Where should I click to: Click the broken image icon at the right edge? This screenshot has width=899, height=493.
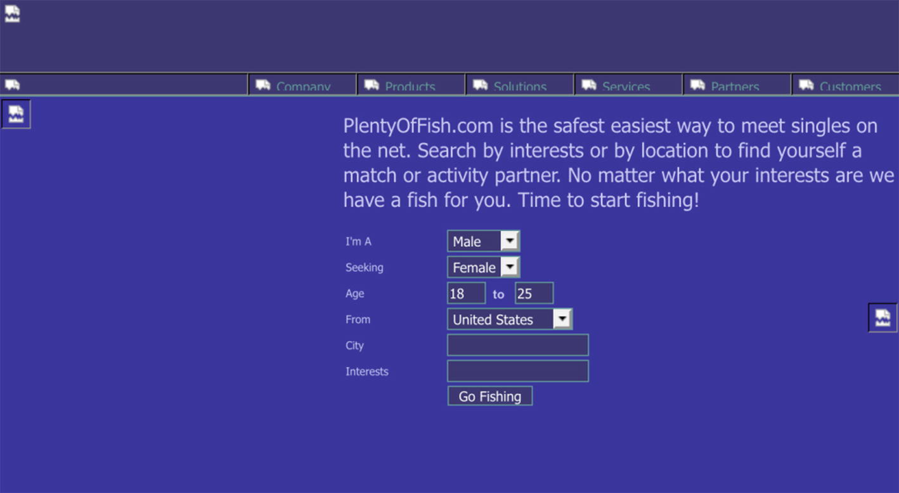(x=883, y=317)
